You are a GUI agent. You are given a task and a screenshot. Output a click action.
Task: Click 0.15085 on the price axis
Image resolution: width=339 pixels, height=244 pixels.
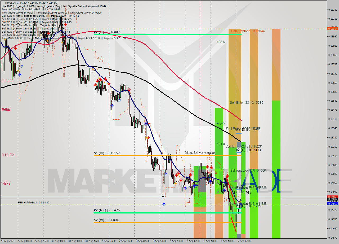click(333, 165)
